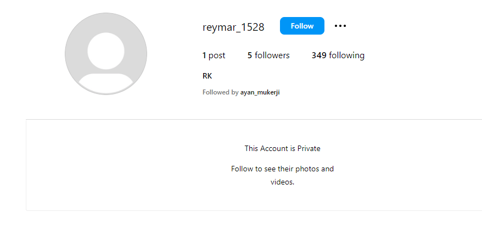Click the 'Follow to see their photos' text
This screenshot has width=482, height=229.
(282, 169)
